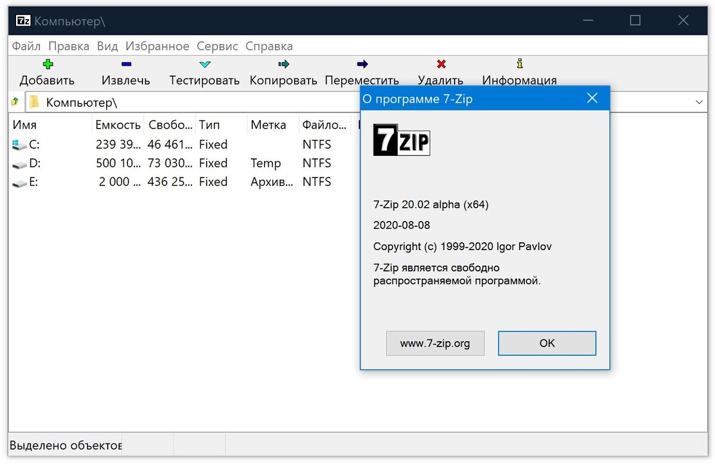Image resolution: width=715 pixels, height=465 pixels.
Task: Click the Извлечь (Extract) toolbar icon
Action: pyautogui.click(x=126, y=64)
